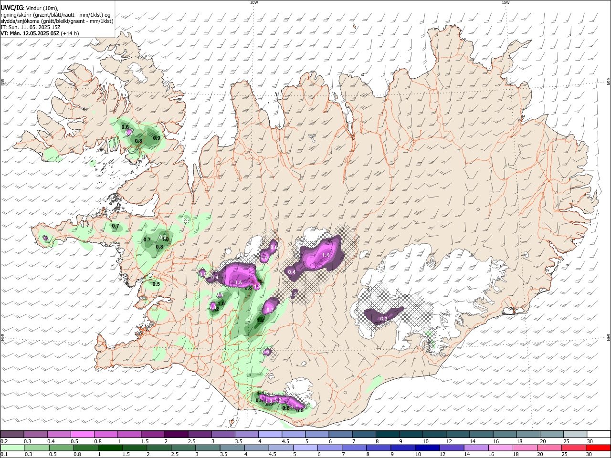Click the '0.9' rain value in the Westfjords
Screen dimensions: 611x458
point(156,138)
